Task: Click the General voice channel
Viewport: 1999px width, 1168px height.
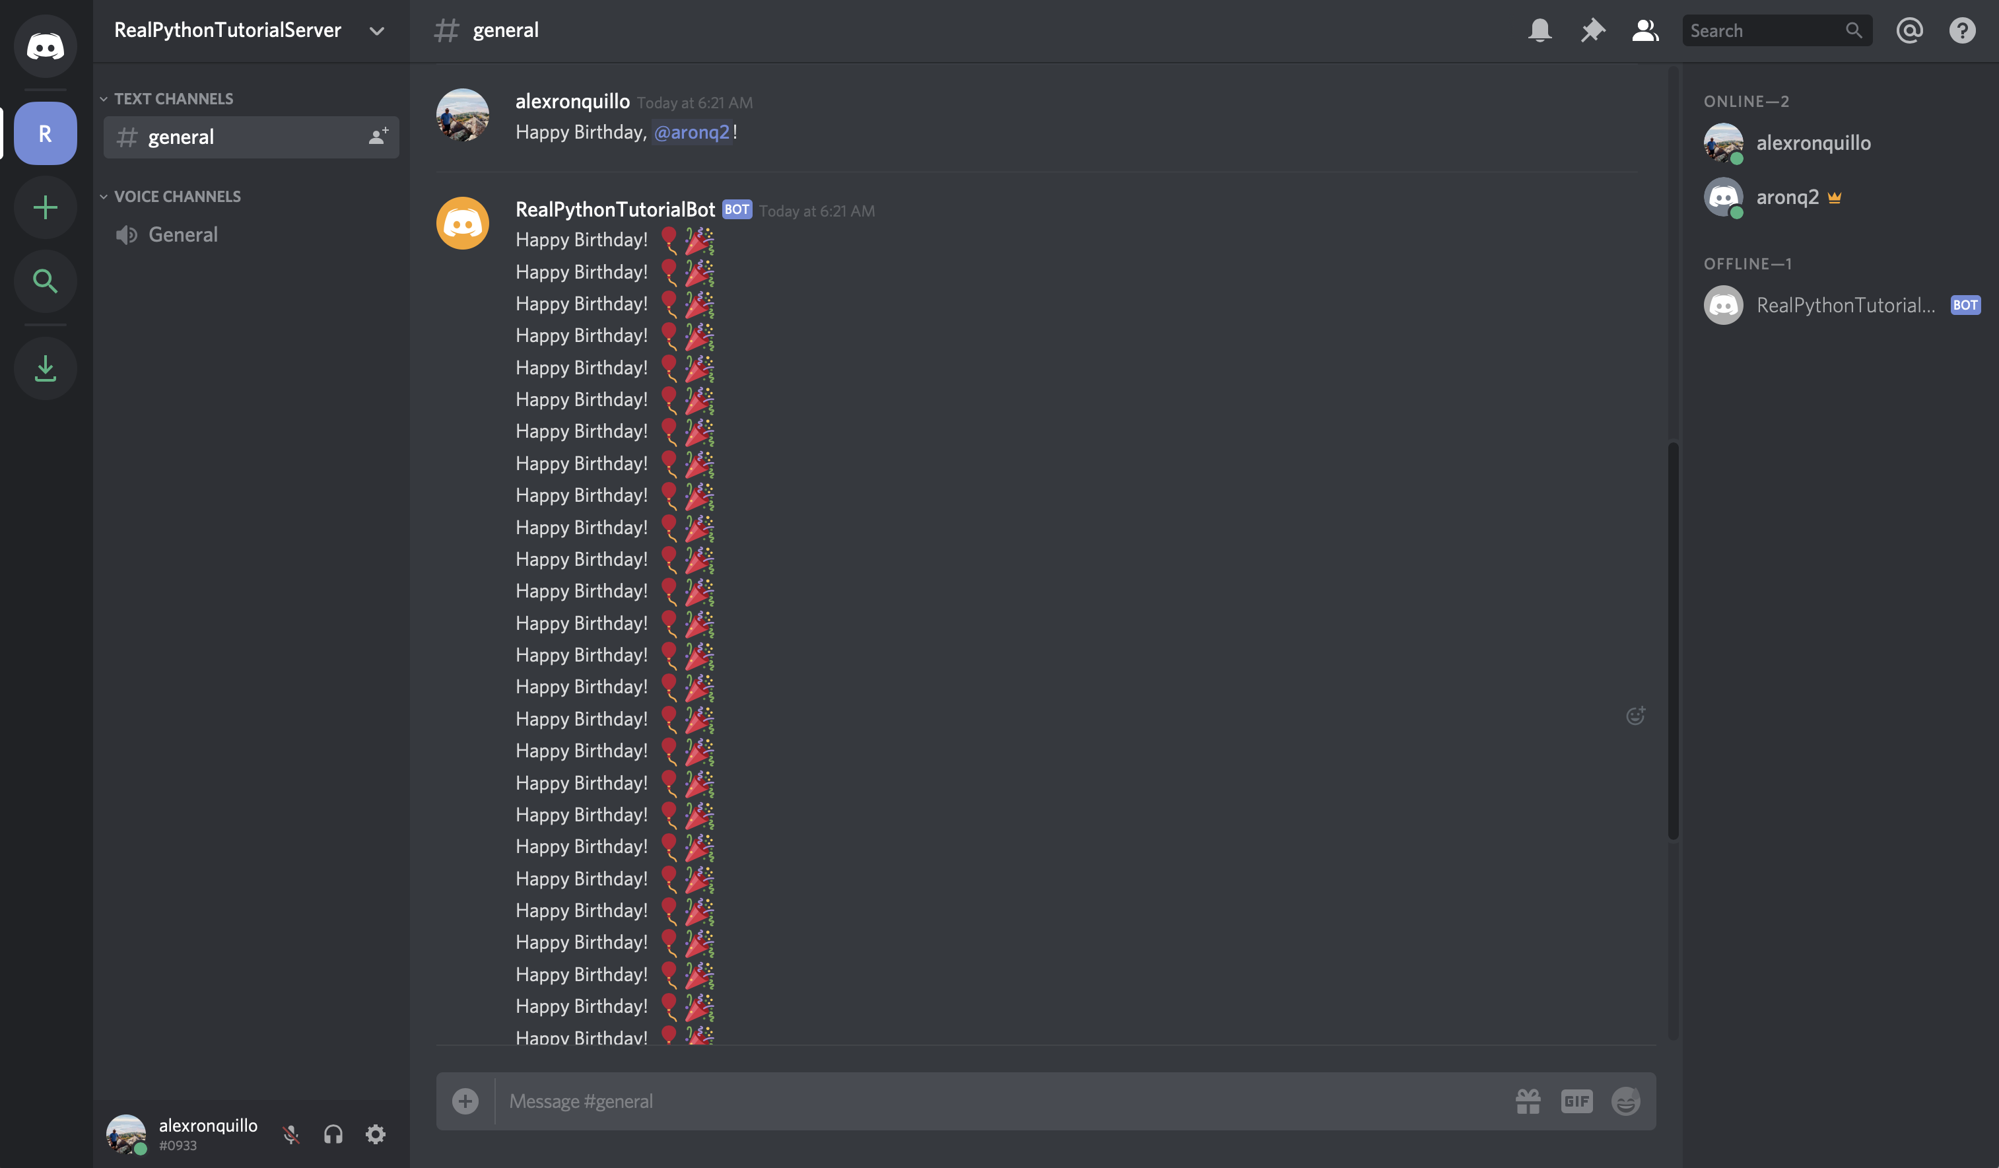Action: (182, 234)
